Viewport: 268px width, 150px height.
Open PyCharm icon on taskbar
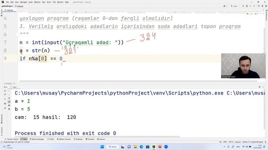(x=154, y=147)
